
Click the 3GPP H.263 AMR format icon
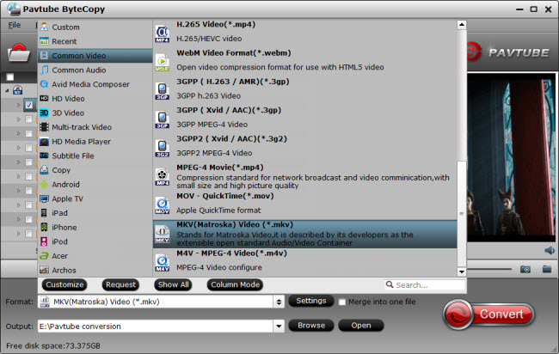click(x=163, y=91)
